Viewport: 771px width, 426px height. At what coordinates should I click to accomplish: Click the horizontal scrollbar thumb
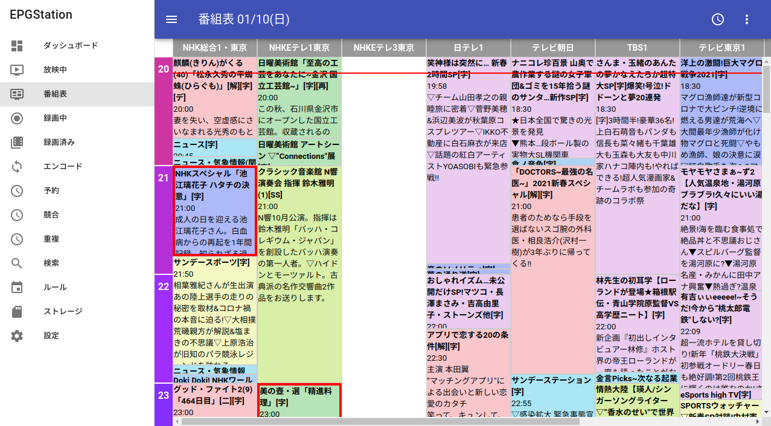coord(380,421)
